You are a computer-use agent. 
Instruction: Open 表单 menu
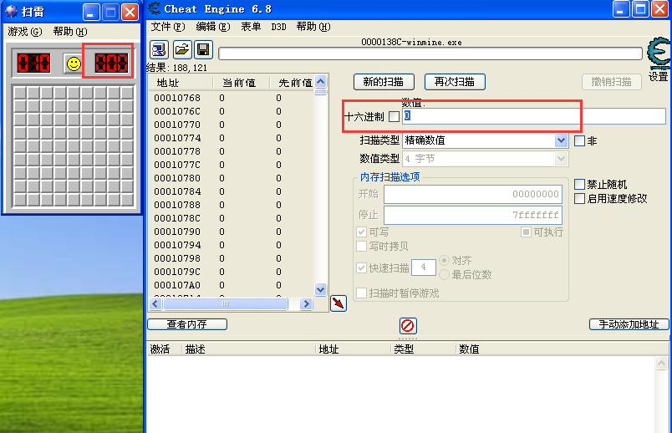[x=251, y=27]
